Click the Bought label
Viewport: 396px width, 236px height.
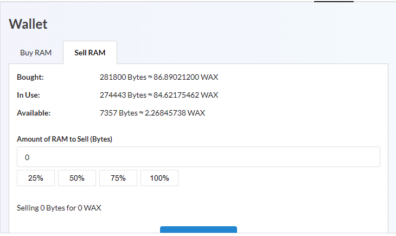30,77
